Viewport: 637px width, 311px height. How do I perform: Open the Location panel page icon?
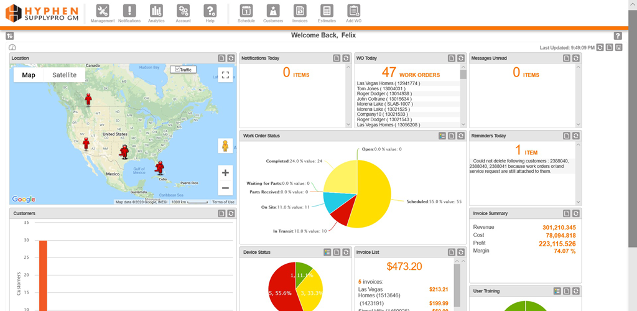221,58
